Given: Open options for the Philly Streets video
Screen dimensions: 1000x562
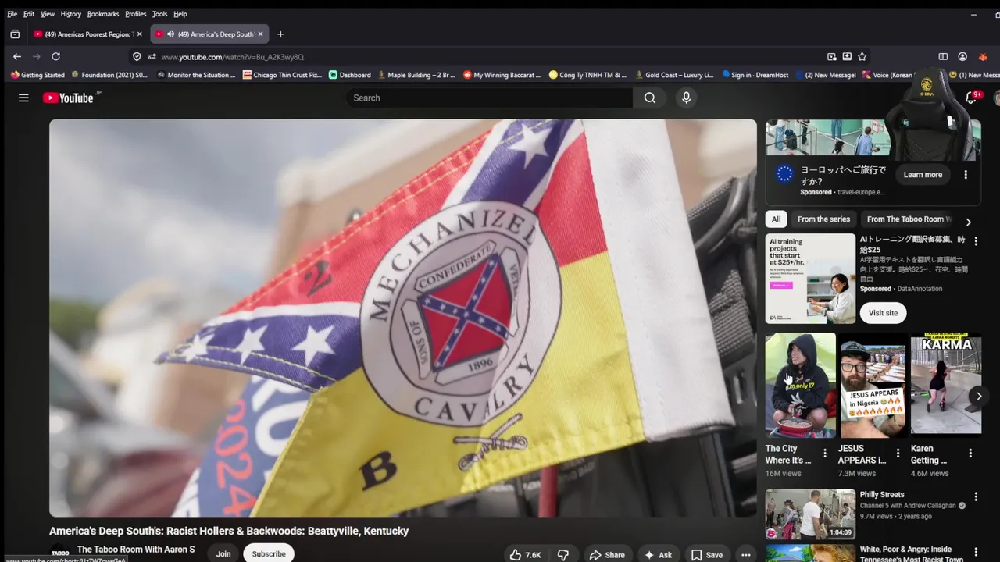Looking at the screenshot, I should click(x=975, y=496).
